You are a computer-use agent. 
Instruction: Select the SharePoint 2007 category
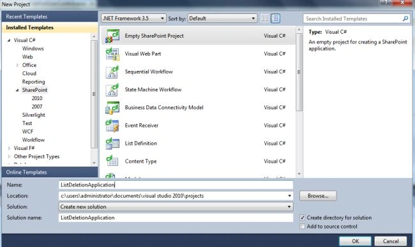pos(37,107)
